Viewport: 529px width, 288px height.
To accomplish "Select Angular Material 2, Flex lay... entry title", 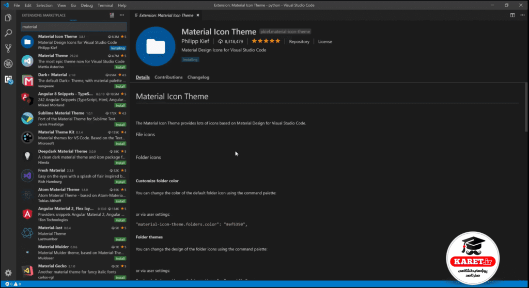I will click(66, 209).
